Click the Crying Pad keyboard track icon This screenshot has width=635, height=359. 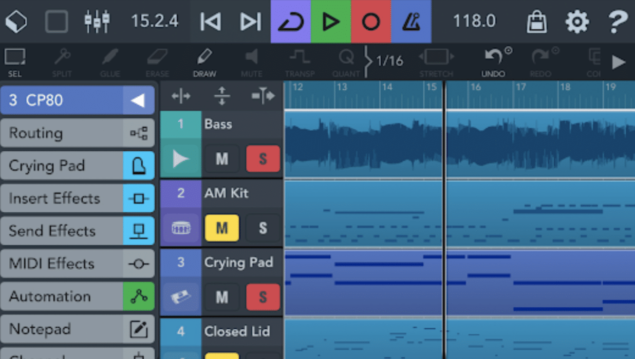[x=181, y=297]
